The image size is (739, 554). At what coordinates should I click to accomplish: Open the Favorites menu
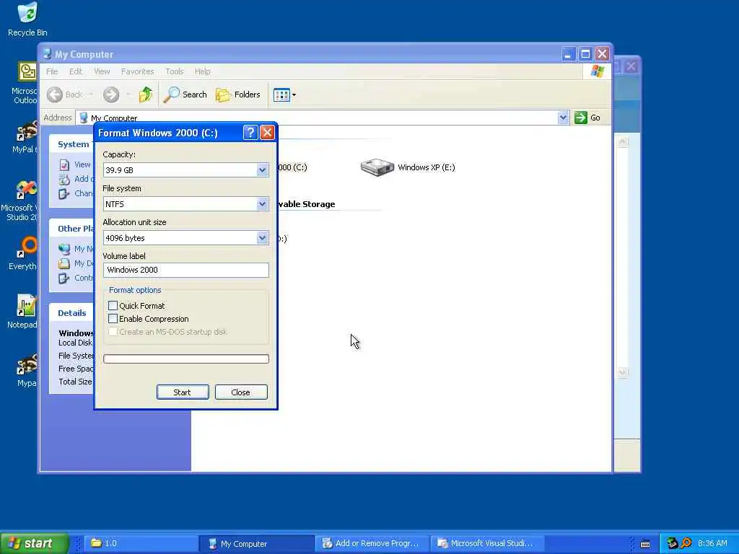pyautogui.click(x=138, y=71)
